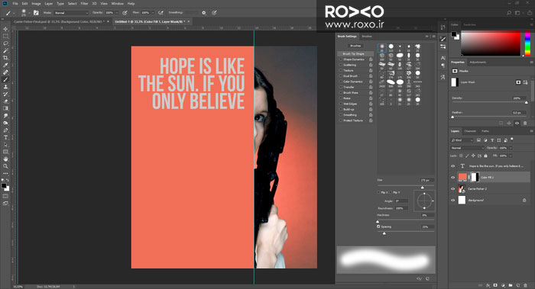Image resolution: width=535 pixels, height=289 pixels.
Task: Open the layer blend mode dropdown
Action: click(468, 148)
